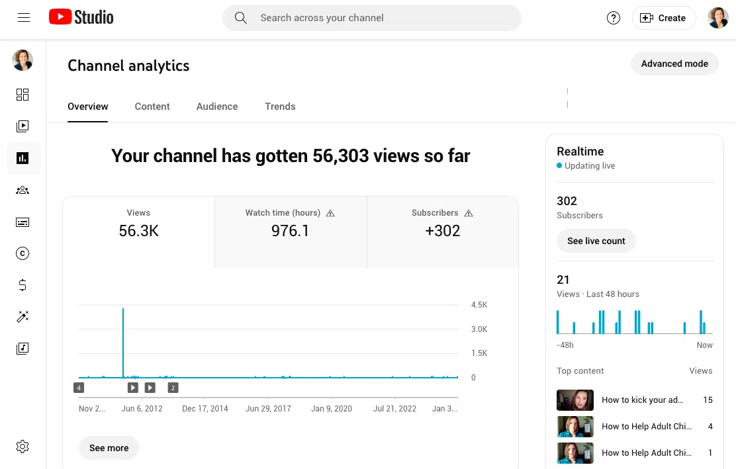Open the thumbnail for How to kick your ad
736x469 pixels.
(575, 400)
